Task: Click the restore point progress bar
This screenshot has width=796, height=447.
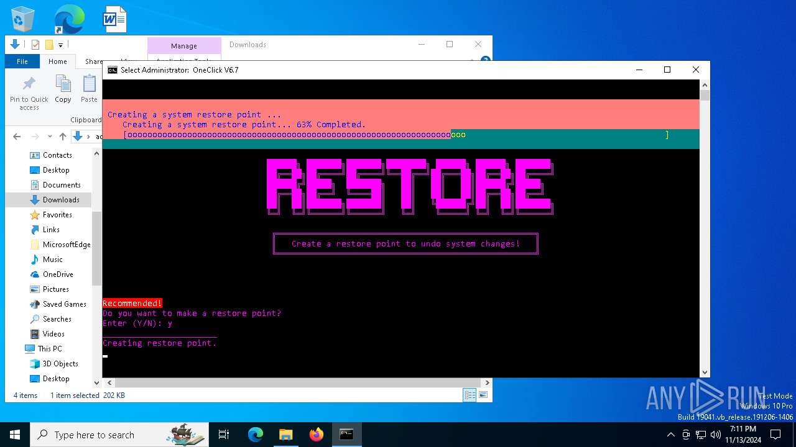Action: click(x=396, y=135)
